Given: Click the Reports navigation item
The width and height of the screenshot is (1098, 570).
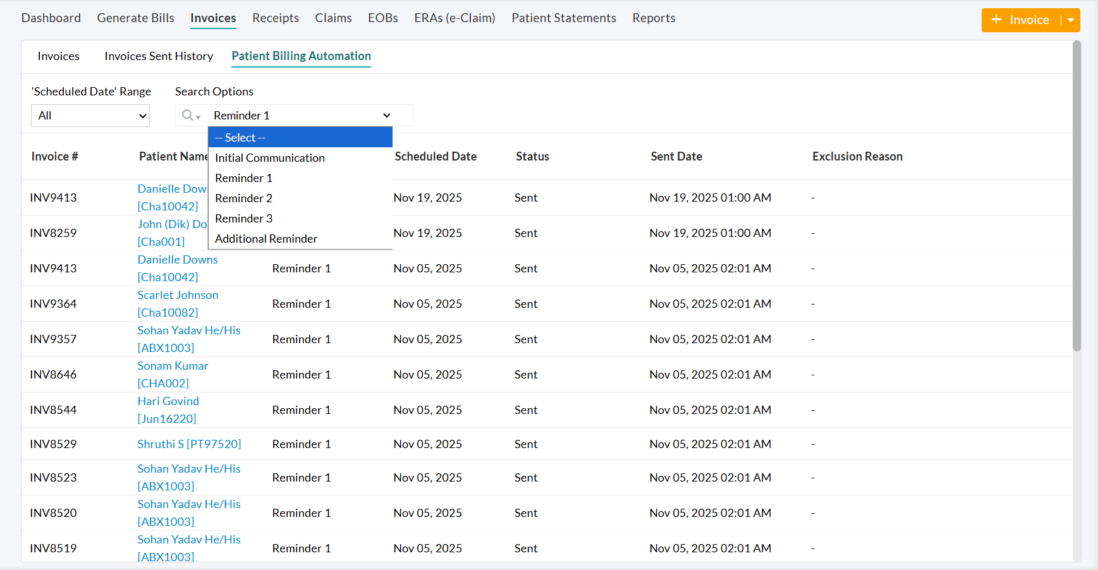Looking at the screenshot, I should (x=654, y=18).
